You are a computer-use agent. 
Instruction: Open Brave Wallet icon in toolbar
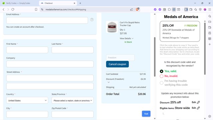click(x=191, y=10)
